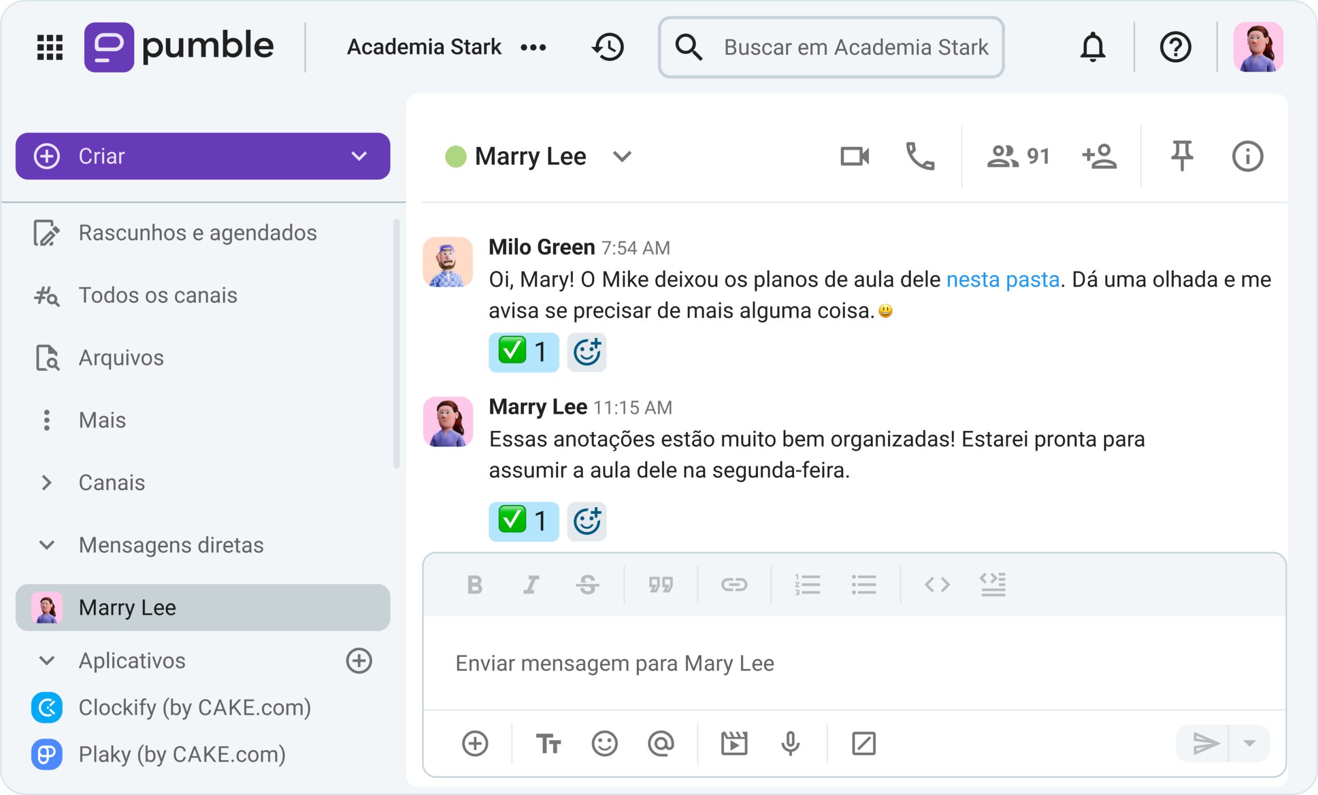Insert bulleted list

(864, 585)
